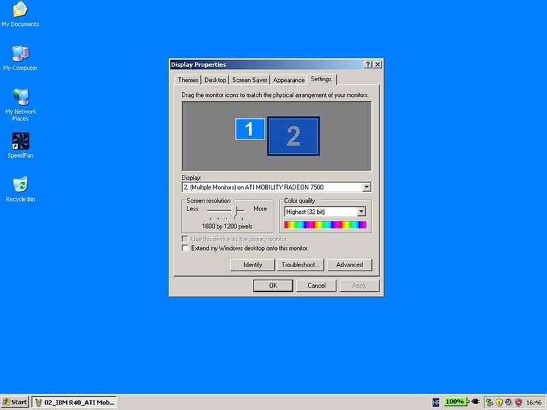Click the Display Properties help question button
Image resolution: width=547 pixels, height=410 pixels.
coord(369,64)
